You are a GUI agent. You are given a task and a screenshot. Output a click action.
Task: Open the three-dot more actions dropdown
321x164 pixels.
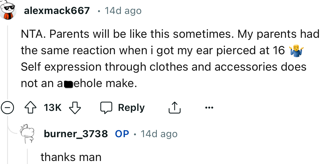click(209, 107)
